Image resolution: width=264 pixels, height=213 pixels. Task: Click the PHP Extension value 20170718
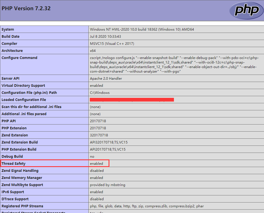(98, 128)
